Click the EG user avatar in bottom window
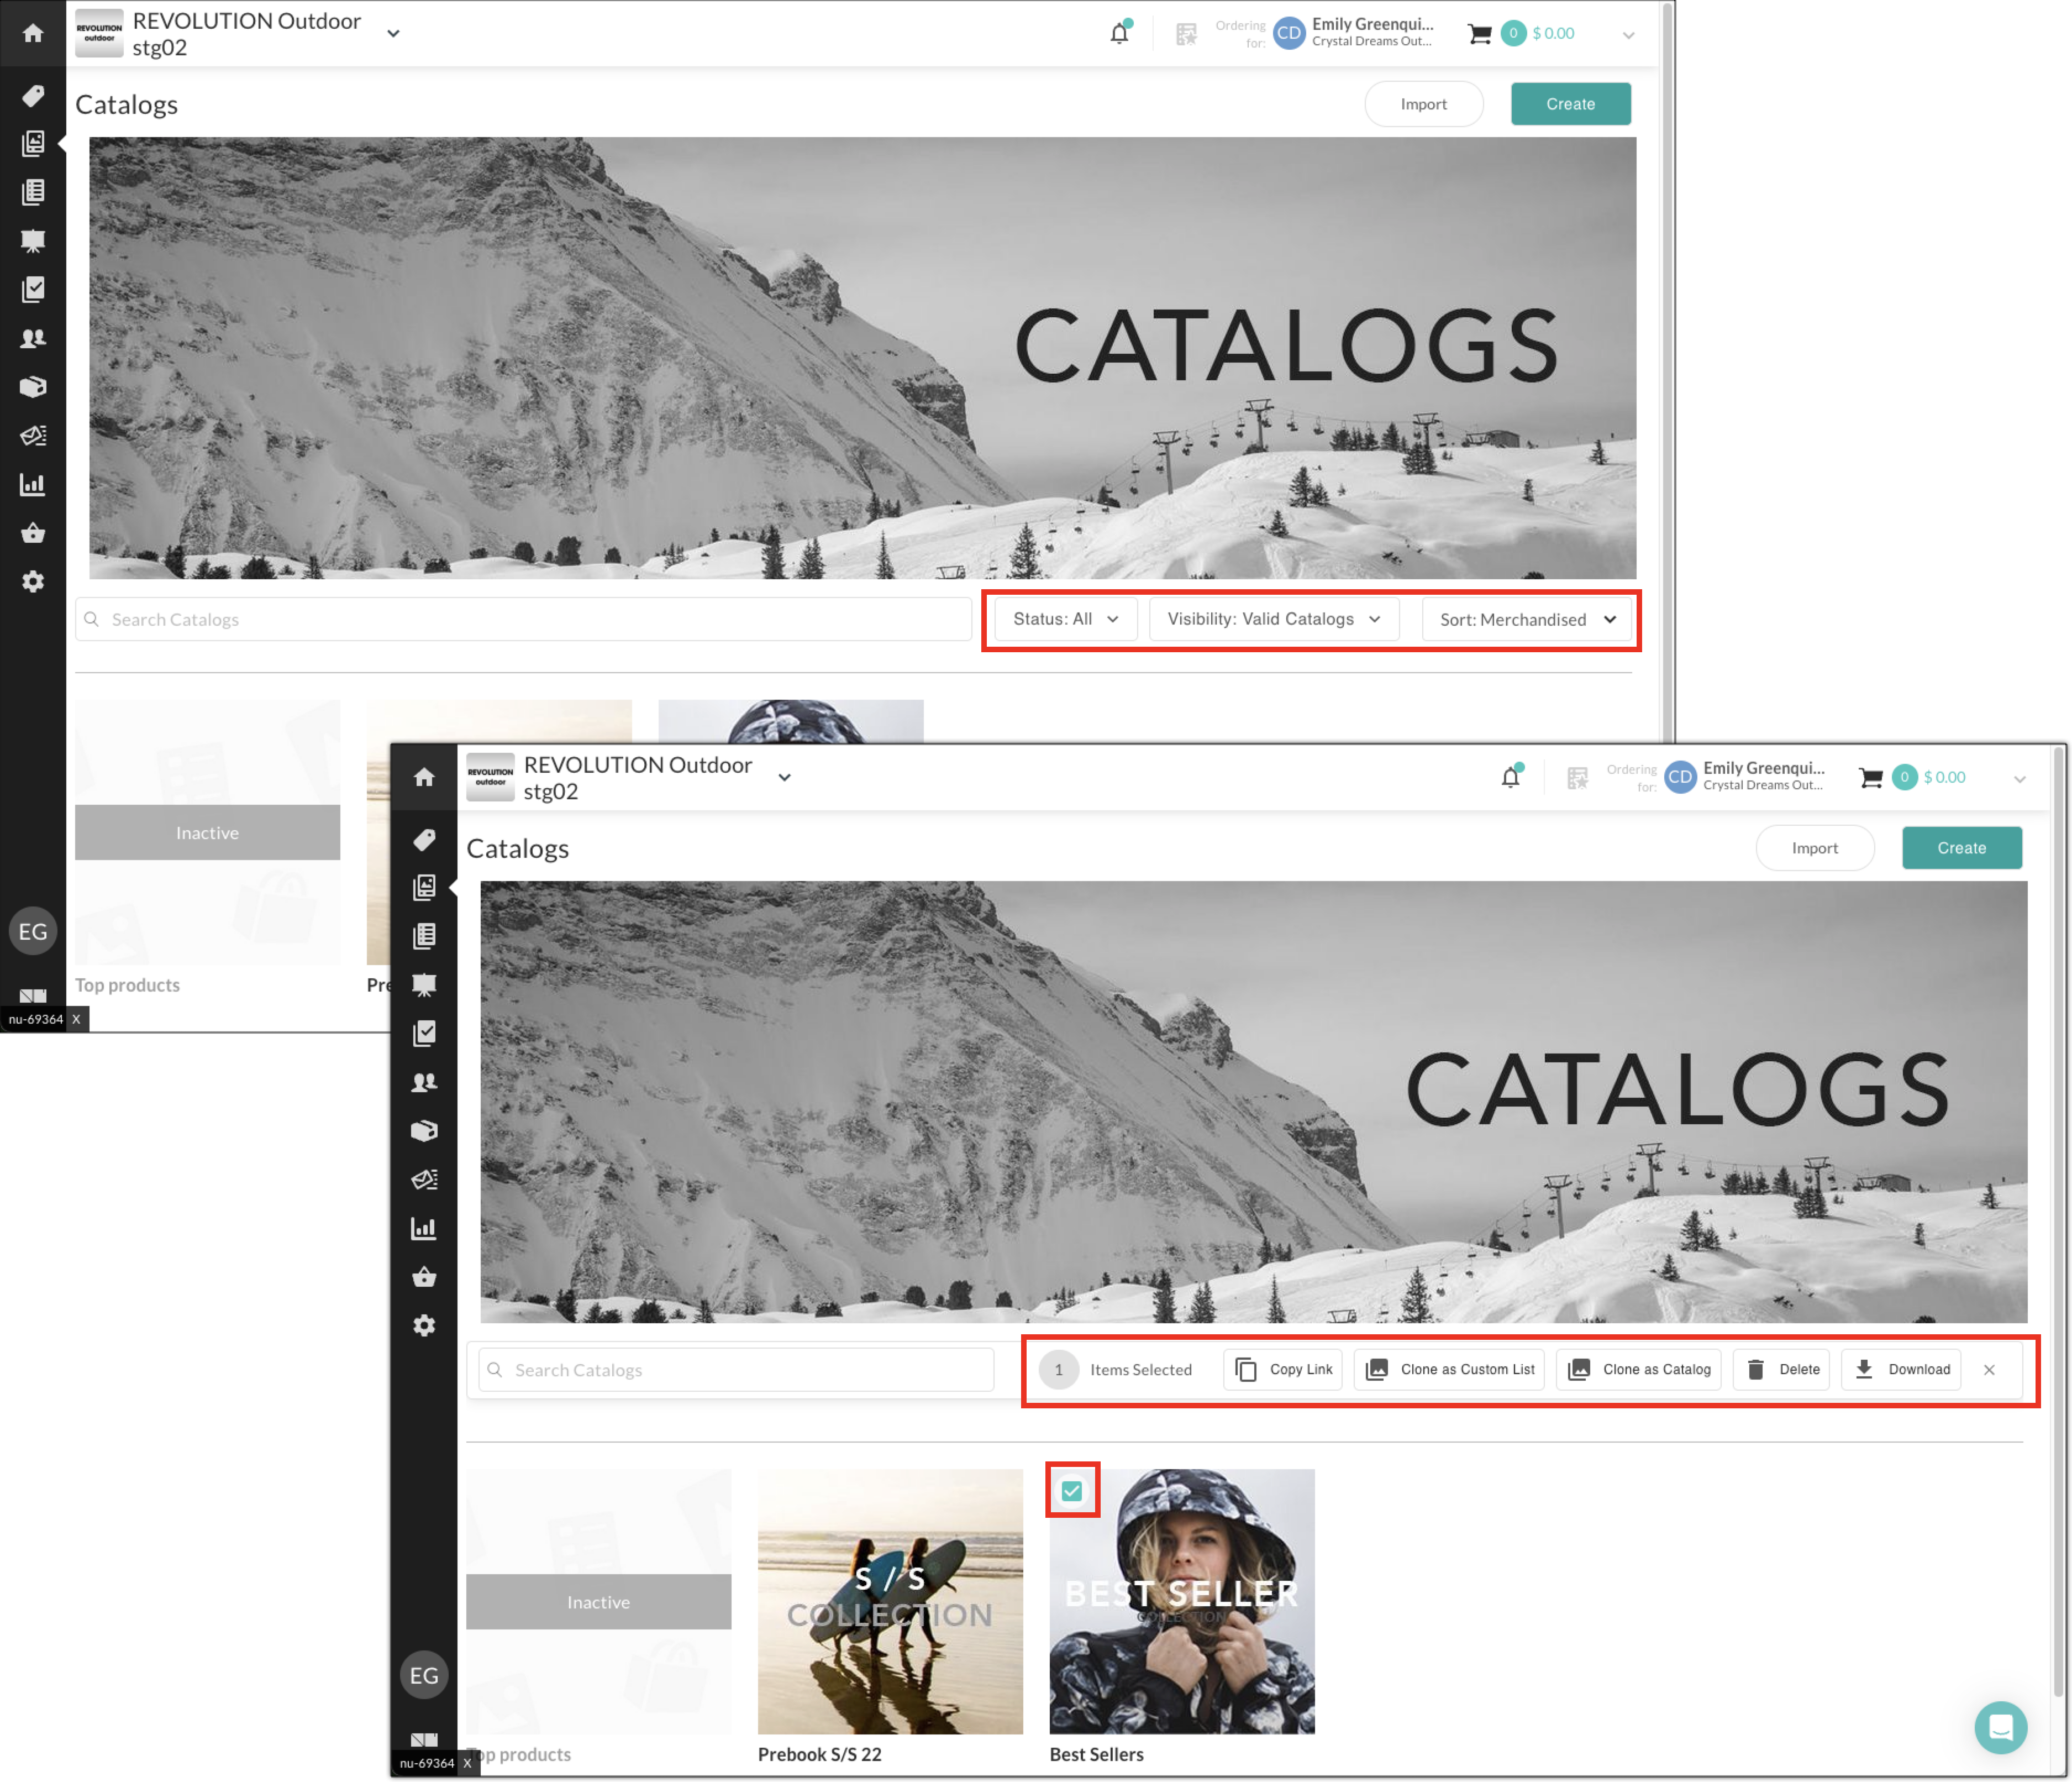Viewport: 2072px width, 1782px height. click(x=424, y=1675)
